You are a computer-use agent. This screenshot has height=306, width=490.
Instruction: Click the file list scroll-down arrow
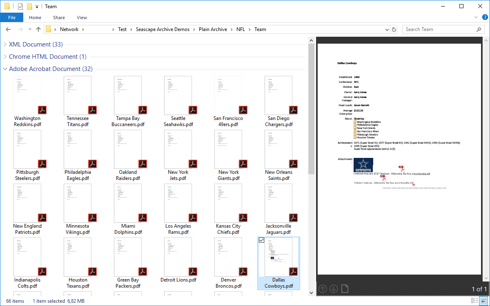312,293
